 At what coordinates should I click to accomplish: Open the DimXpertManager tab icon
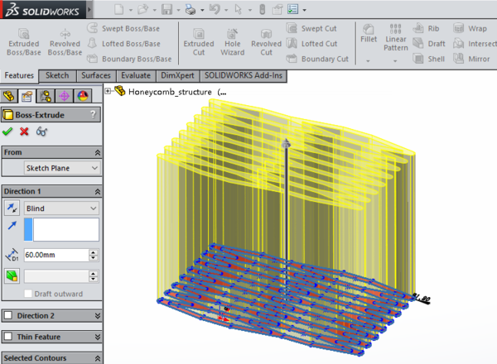click(x=64, y=96)
